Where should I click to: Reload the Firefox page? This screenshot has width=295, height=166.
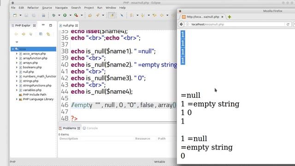288,24
